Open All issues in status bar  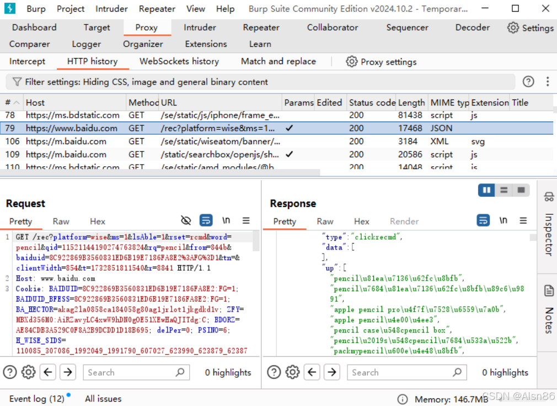point(103,399)
